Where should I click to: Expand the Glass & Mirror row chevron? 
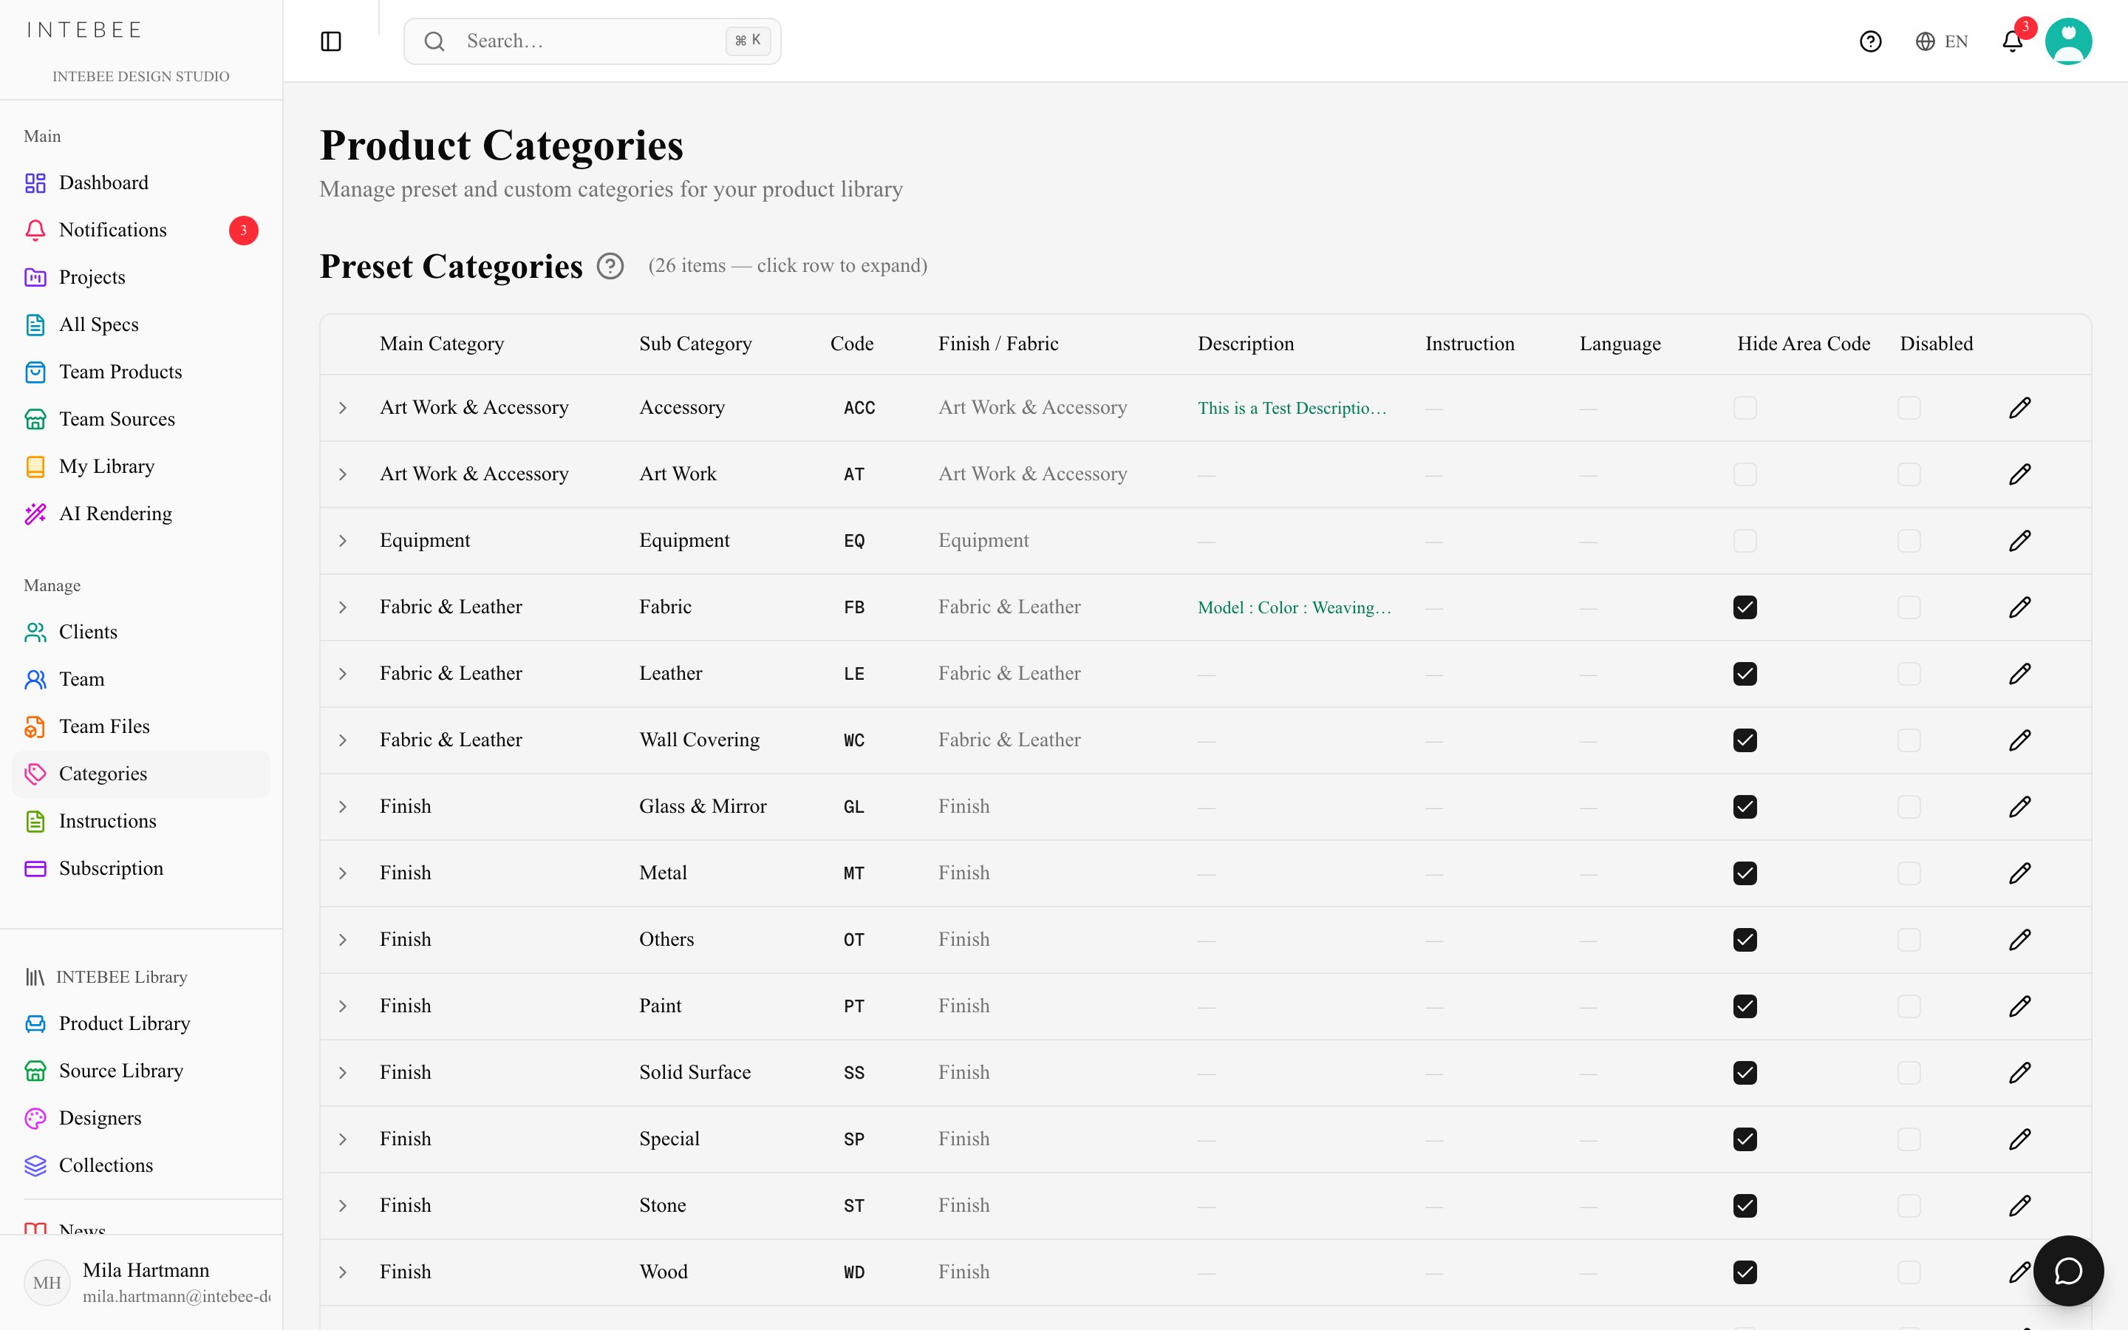coord(343,807)
